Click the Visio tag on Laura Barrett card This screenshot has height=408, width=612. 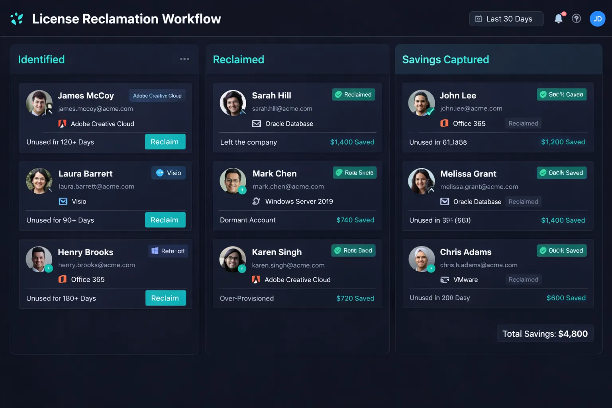click(169, 173)
